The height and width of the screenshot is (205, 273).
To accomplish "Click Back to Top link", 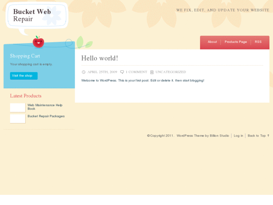I will (x=258, y=135).
